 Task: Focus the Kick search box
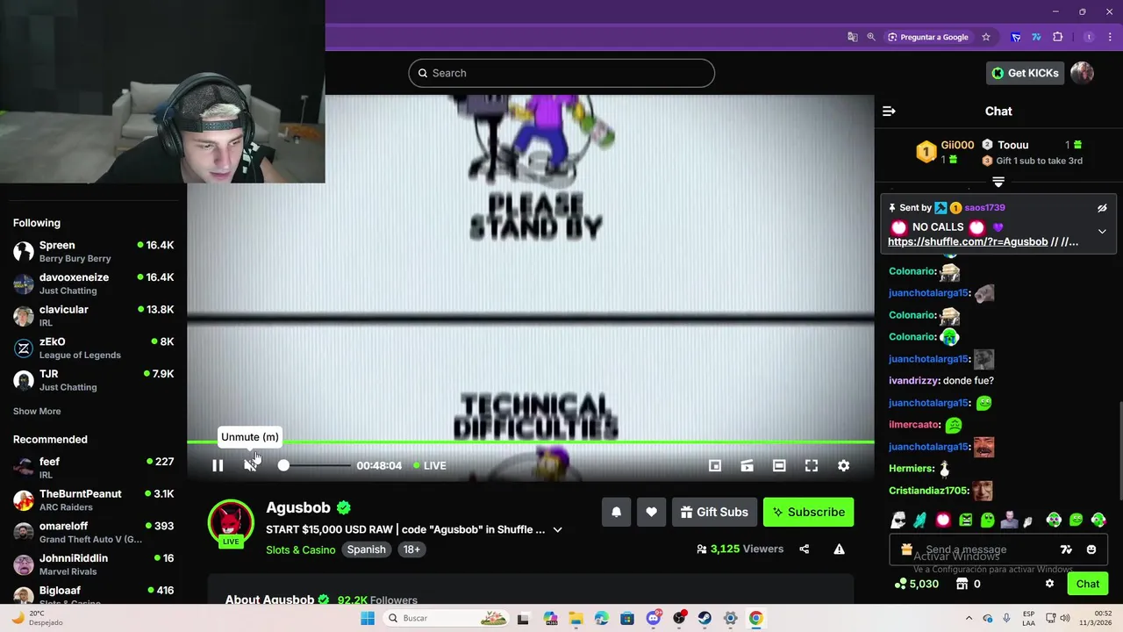(561, 73)
